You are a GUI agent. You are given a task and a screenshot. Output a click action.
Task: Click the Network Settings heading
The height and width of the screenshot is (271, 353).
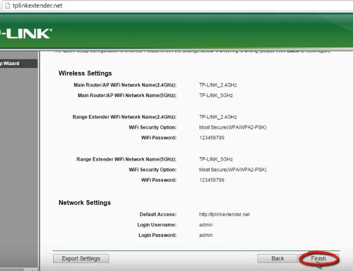(x=84, y=203)
